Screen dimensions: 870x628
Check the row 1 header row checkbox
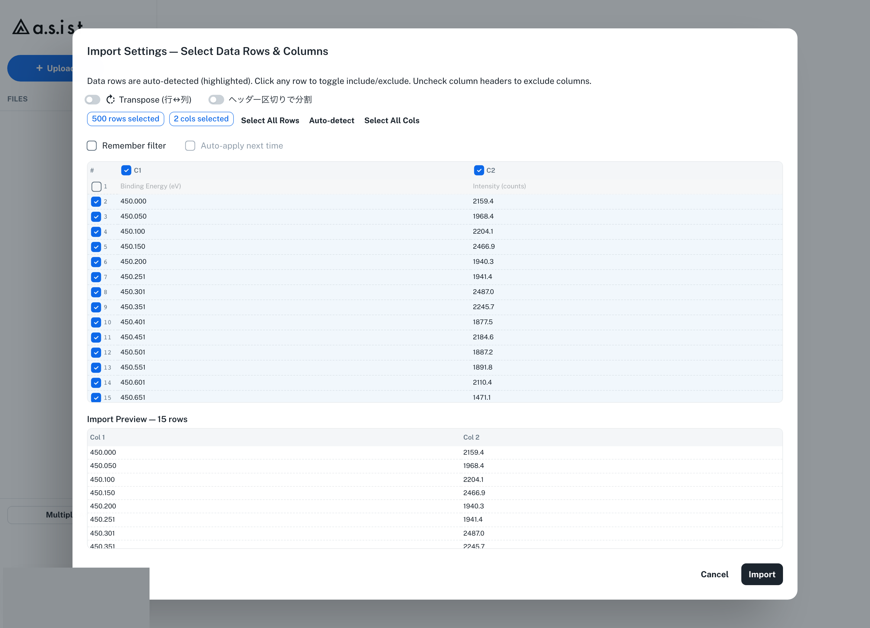pos(96,186)
